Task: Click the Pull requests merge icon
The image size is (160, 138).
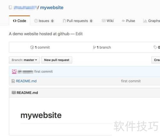Action: click(x=64, y=21)
